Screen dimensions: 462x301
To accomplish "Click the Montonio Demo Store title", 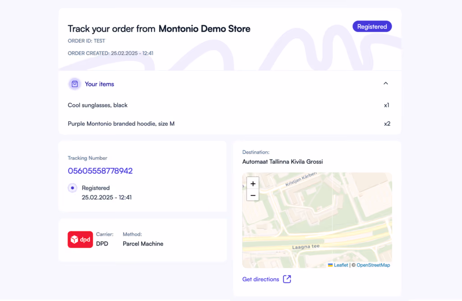I will pos(204,28).
